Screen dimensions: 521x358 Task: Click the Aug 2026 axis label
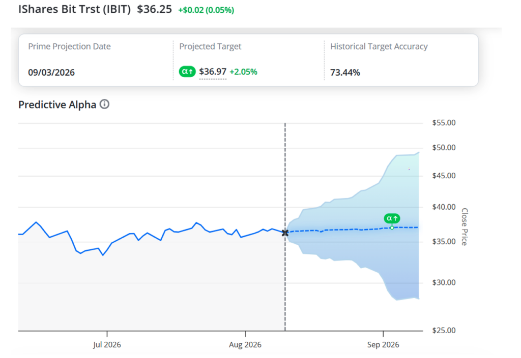pos(245,345)
